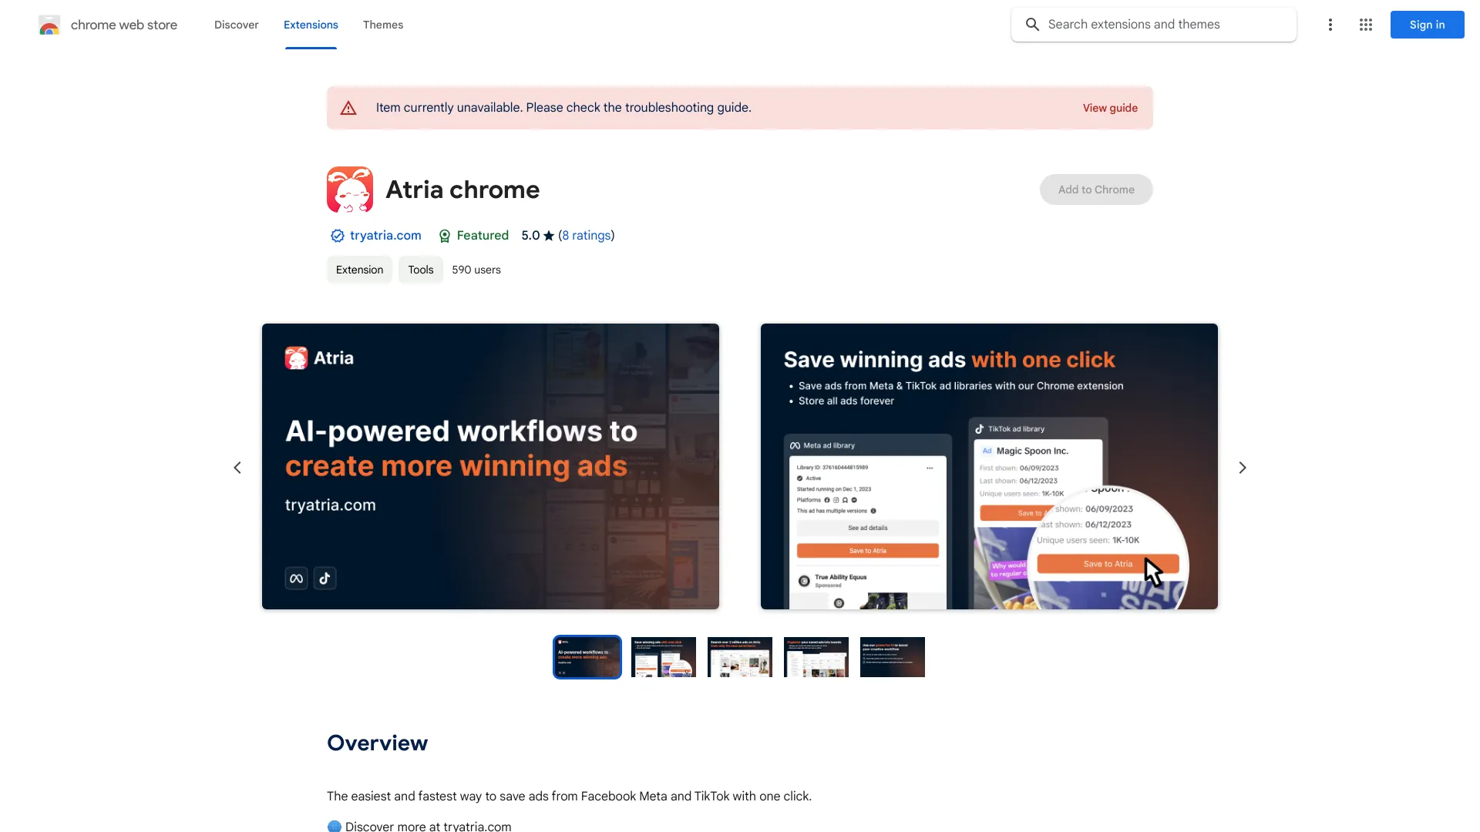Open the Themes tab
1480x832 pixels.
383,25
